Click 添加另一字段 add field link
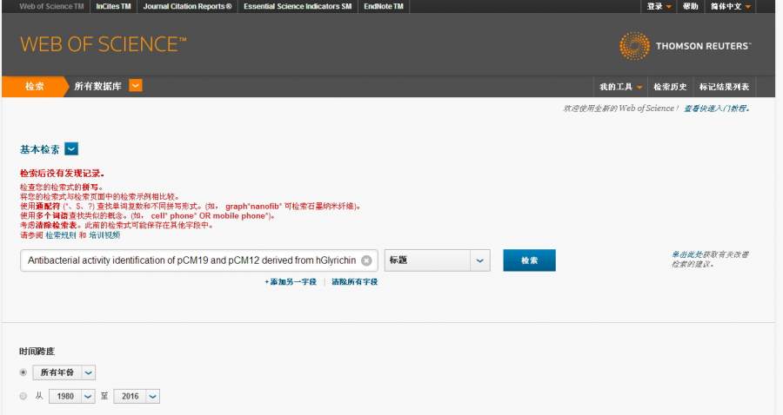The width and height of the screenshot is (783, 415). coord(290,281)
